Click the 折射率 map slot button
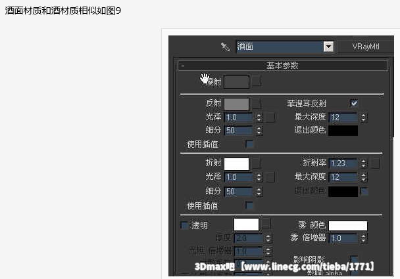The width and height of the screenshot is (400, 279). (x=375, y=163)
